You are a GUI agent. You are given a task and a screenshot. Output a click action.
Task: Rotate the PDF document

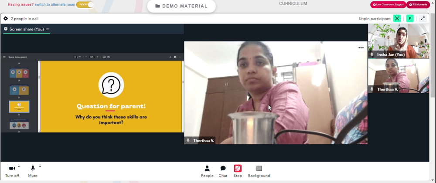coord(109,57)
